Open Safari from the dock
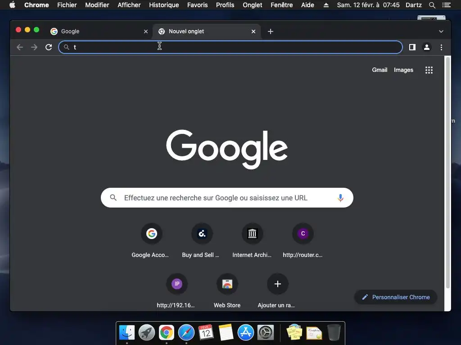Screen dimensions: 461x345 click(186, 333)
